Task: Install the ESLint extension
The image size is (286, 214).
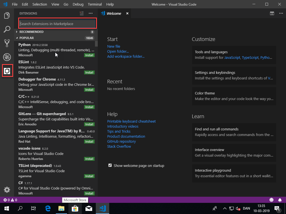Action: pos(89,72)
